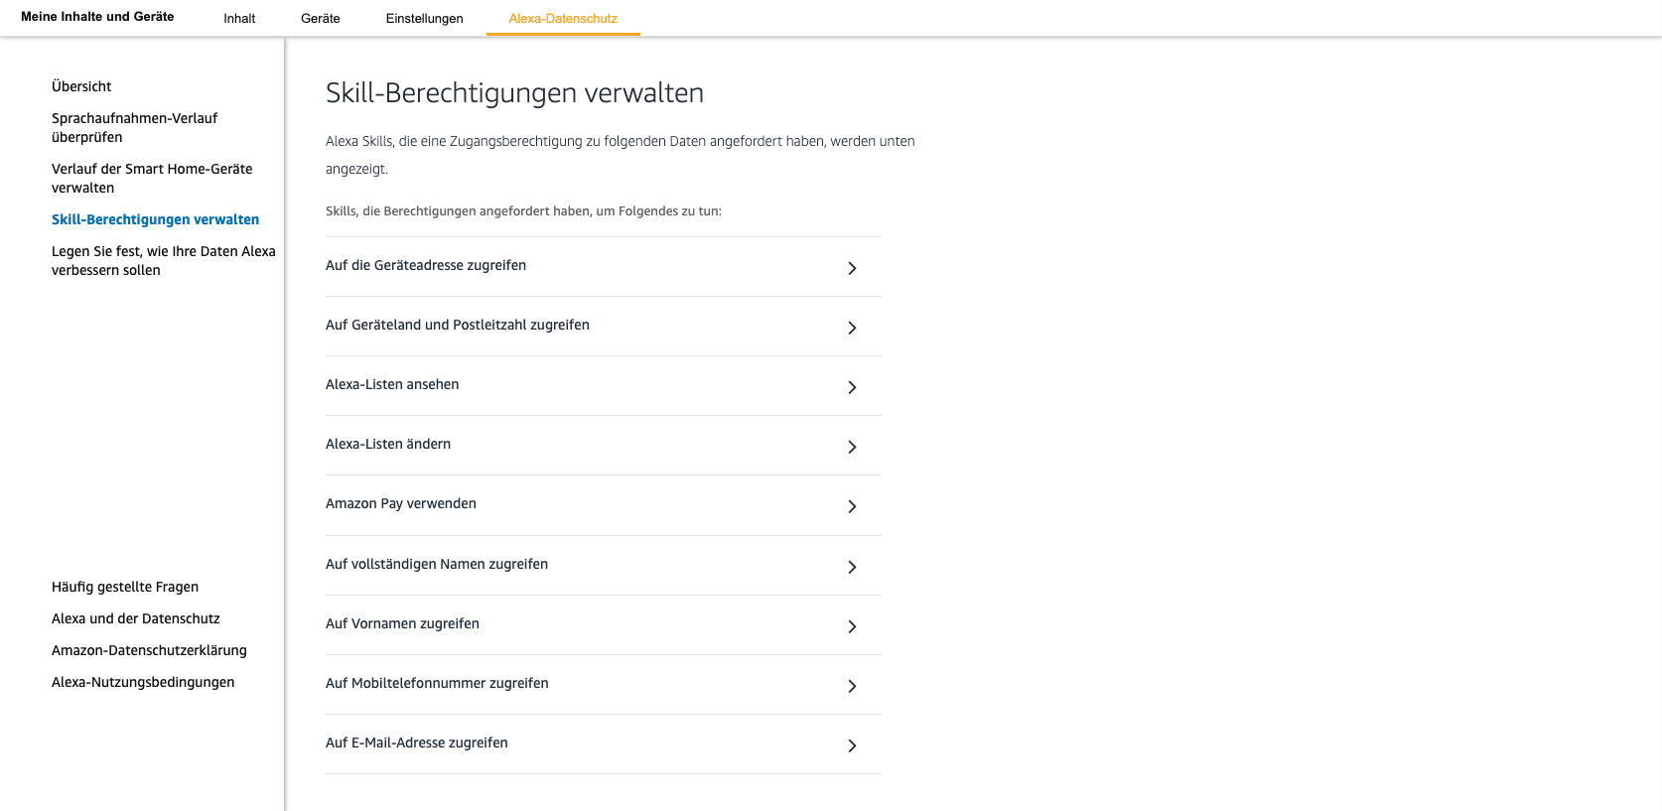Open the Geräte tab
The width and height of the screenshot is (1662, 811).
[x=321, y=19]
